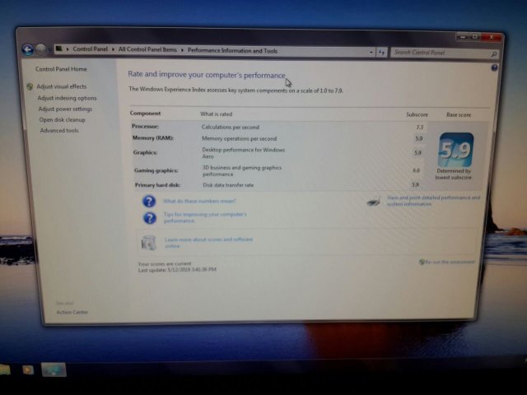Click question icon beside Tips for improving
This screenshot has width=527, height=395.
click(150, 218)
